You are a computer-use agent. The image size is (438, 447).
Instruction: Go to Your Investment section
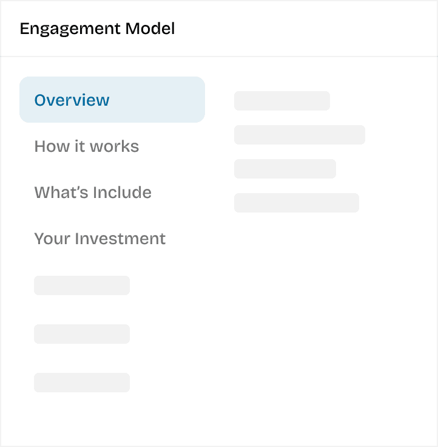click(99, 239)
